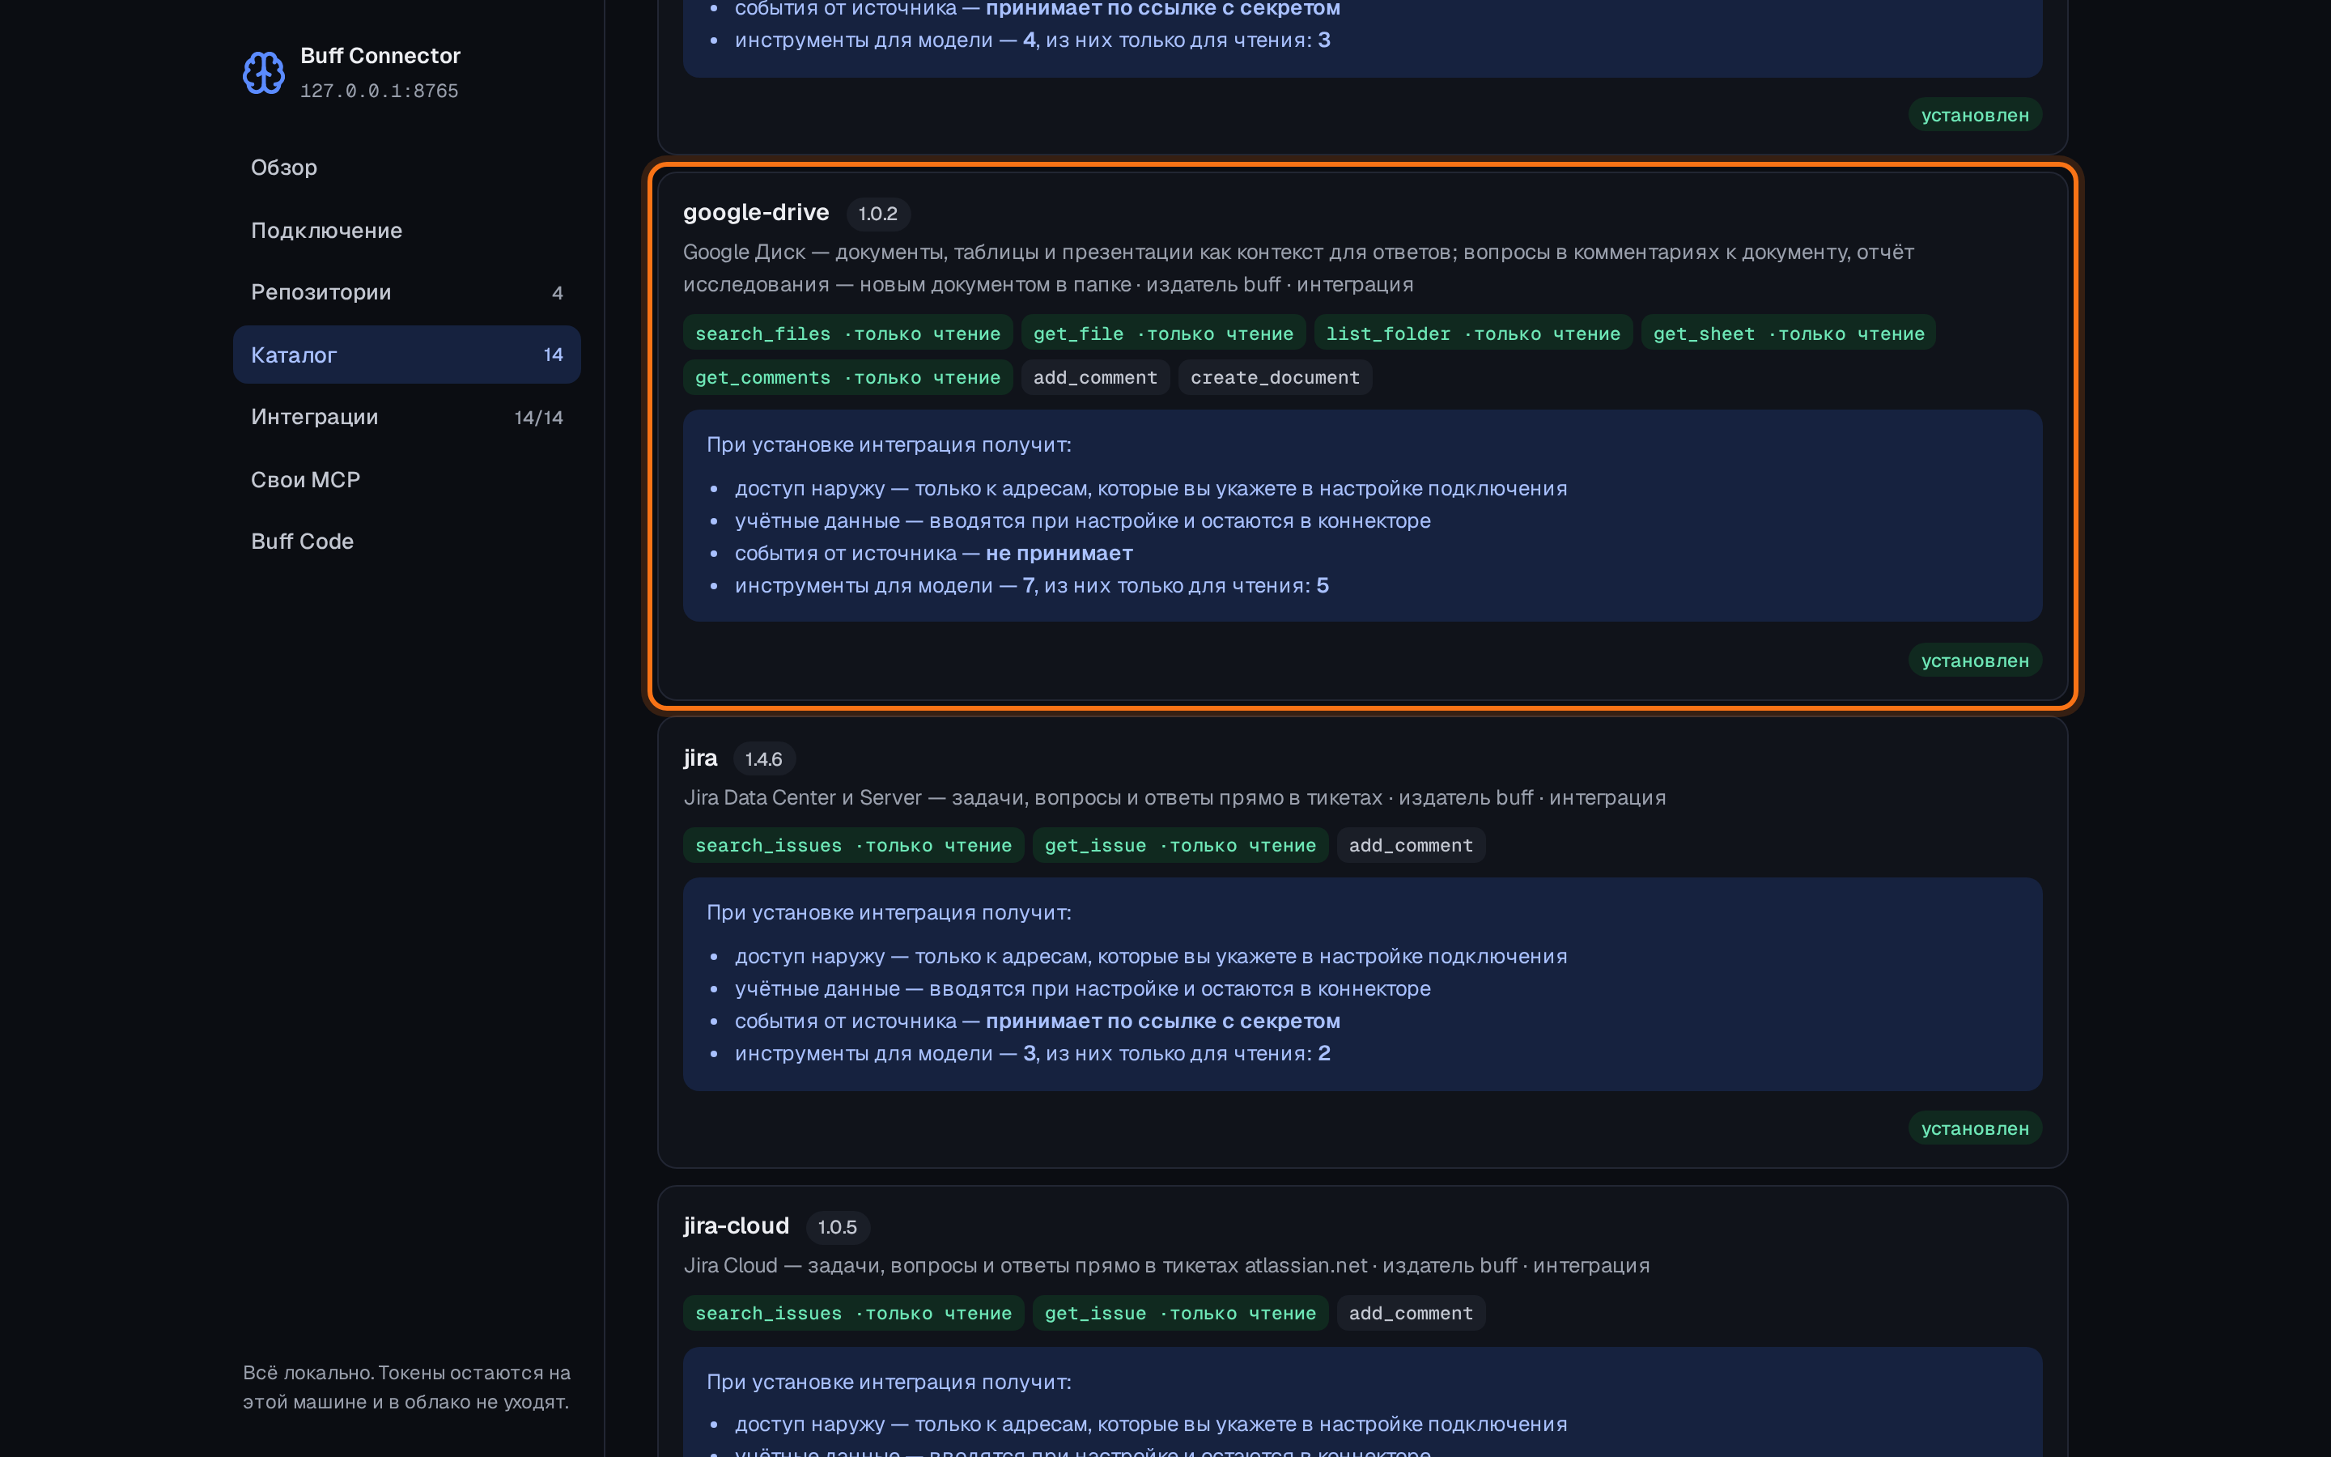Click the Репозитории count 4
2331x1457 pixels.
558,293
